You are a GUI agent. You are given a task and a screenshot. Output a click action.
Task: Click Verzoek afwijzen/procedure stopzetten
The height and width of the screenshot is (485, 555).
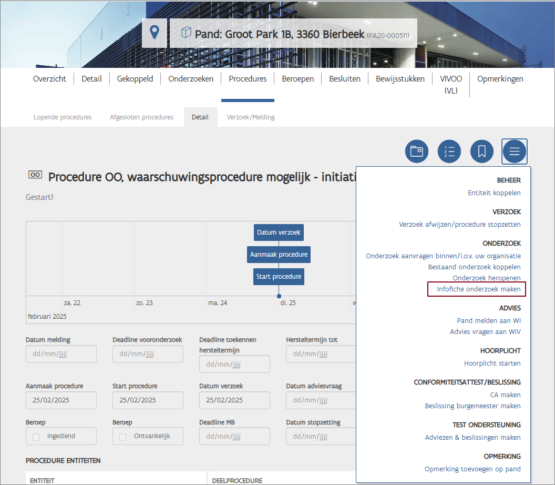[459, 225]
